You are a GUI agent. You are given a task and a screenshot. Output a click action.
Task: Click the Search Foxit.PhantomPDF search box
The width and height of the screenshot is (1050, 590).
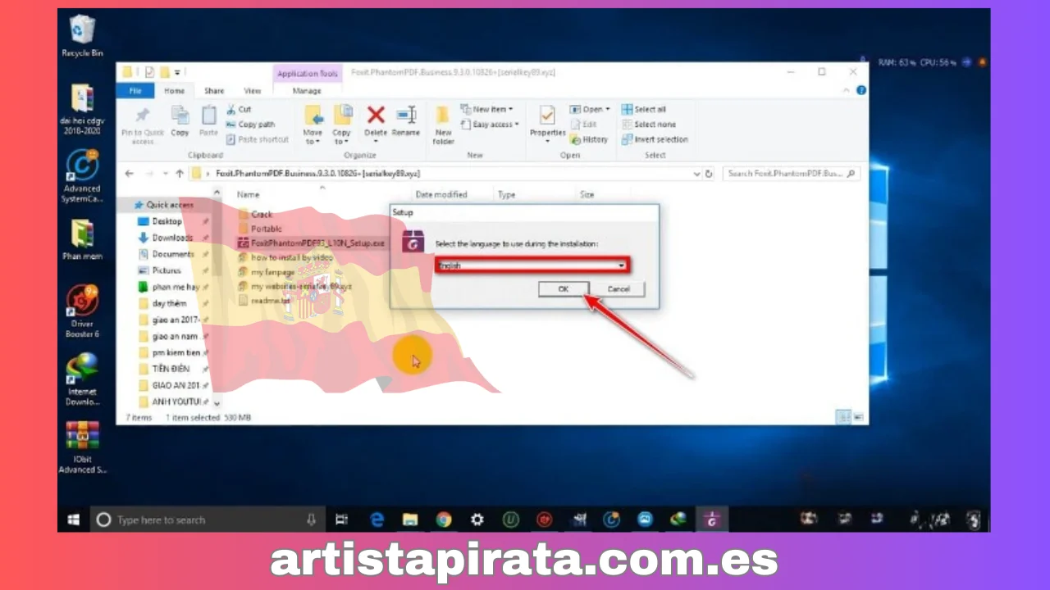pos(791,174)
